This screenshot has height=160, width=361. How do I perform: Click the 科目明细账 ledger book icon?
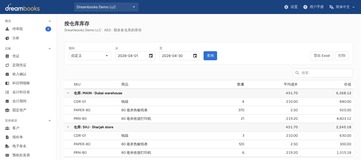coord(7,83)
